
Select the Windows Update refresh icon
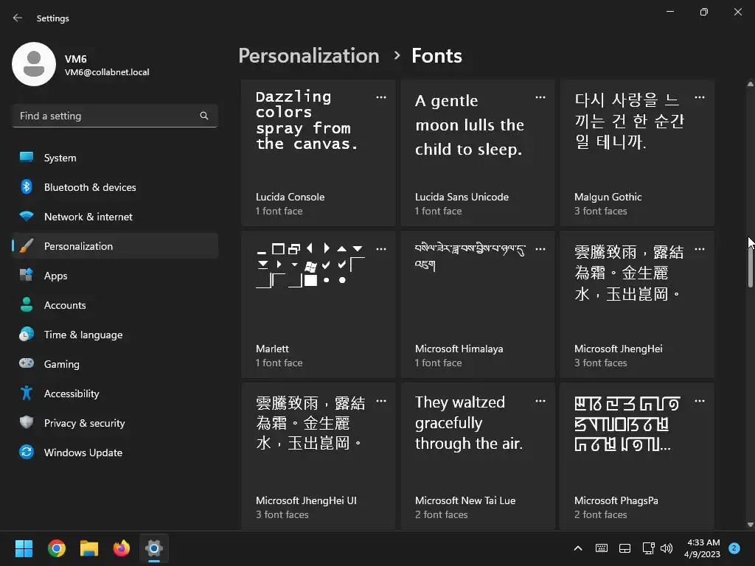coord(27,452)
